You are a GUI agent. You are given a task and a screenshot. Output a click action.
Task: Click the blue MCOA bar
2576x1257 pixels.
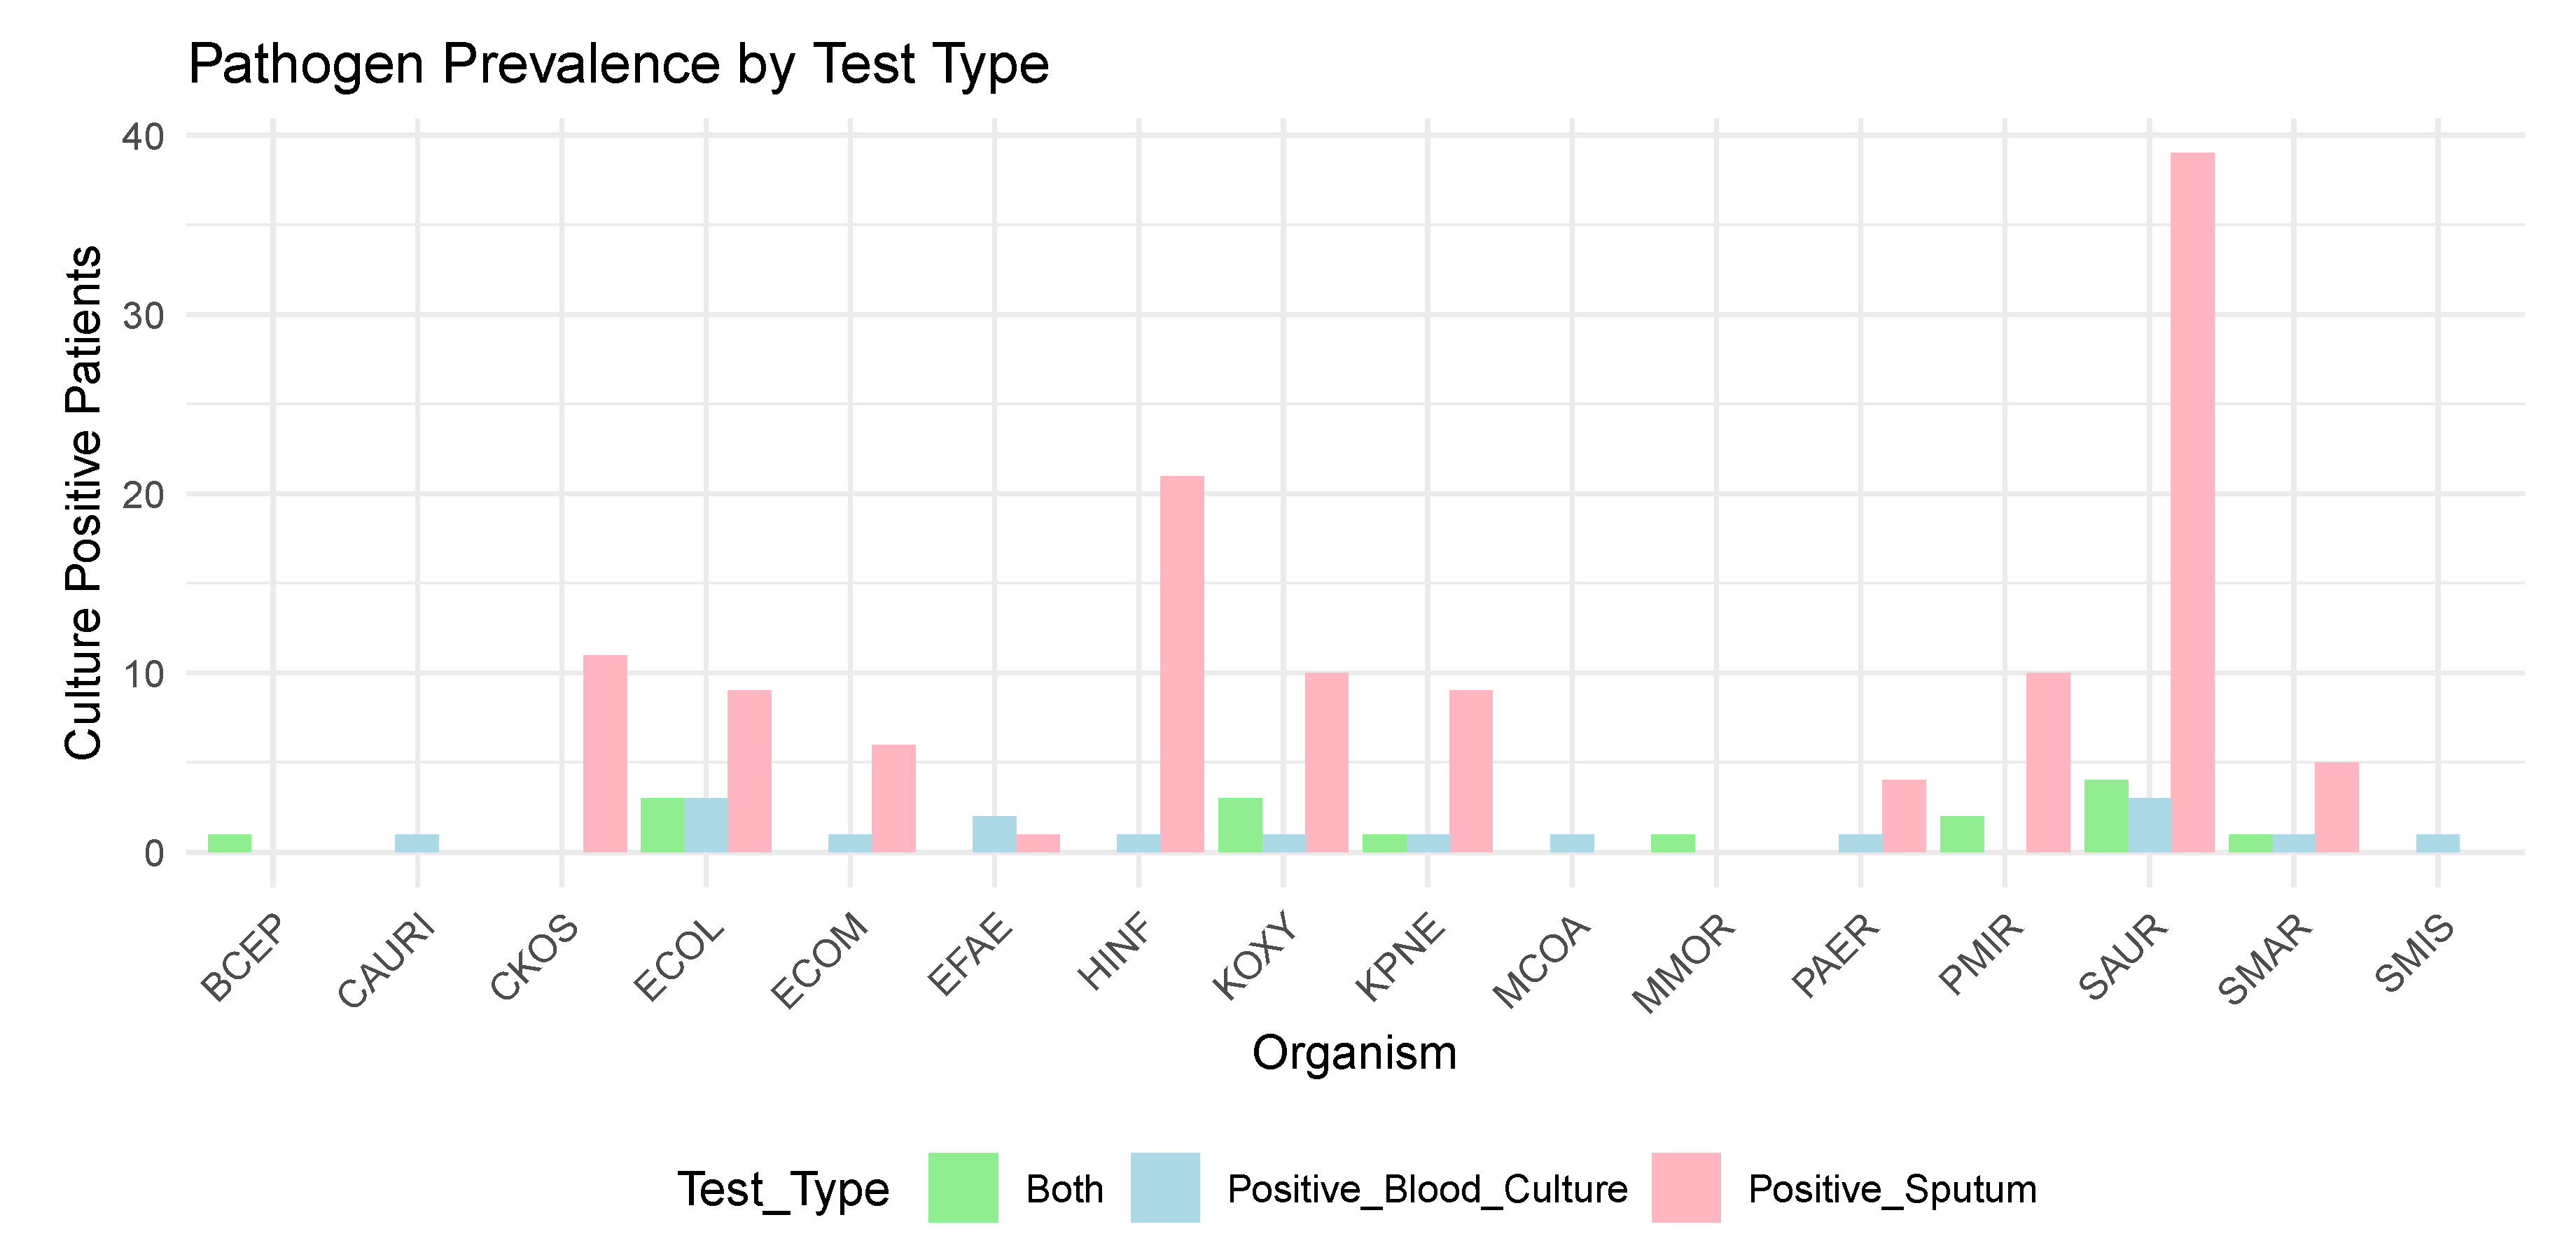pyautogui.click(x=1571, y=843)
